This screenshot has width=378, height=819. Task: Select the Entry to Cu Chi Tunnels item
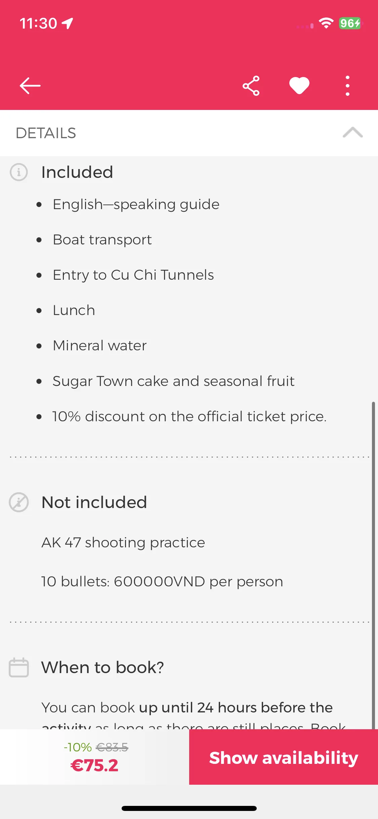(x=133, y=275)
